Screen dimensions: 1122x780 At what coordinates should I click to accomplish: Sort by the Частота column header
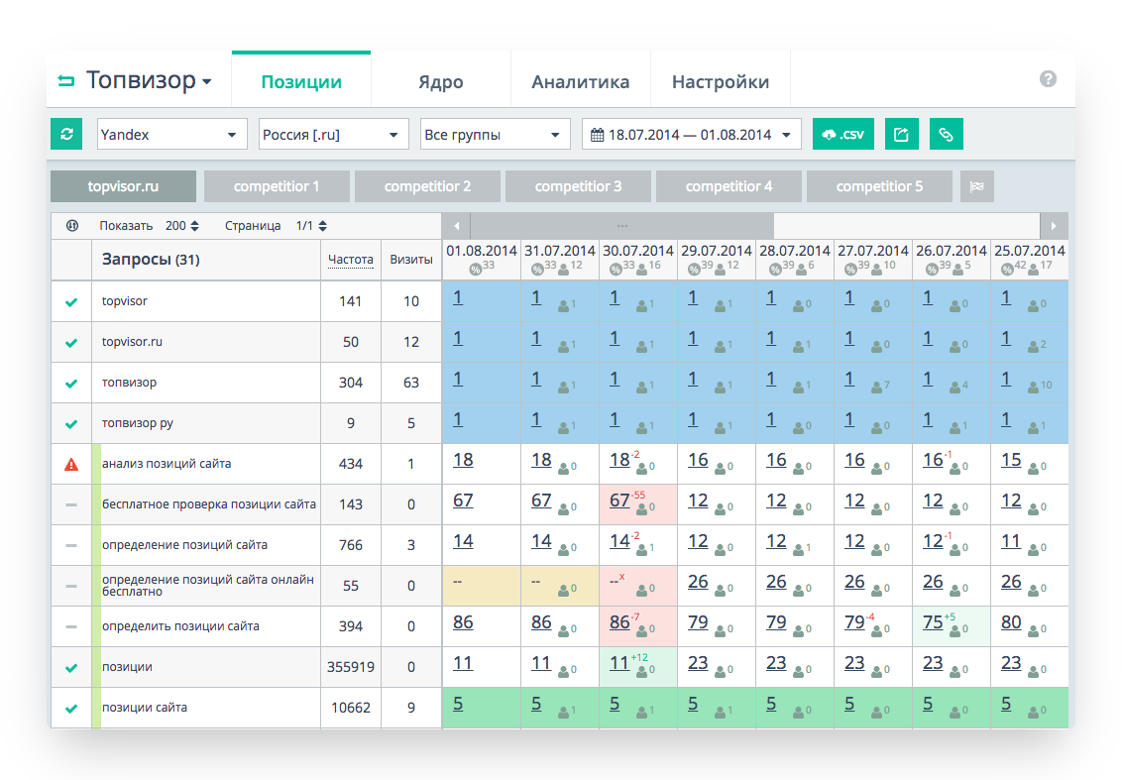click(351, 260)
